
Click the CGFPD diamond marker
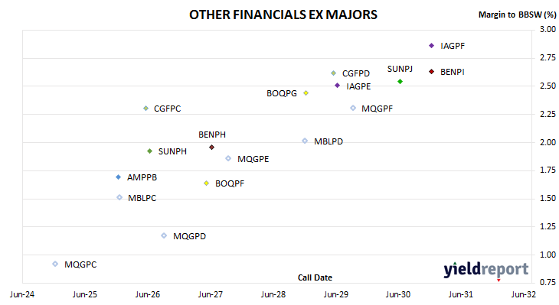click(x=333, y=73)
